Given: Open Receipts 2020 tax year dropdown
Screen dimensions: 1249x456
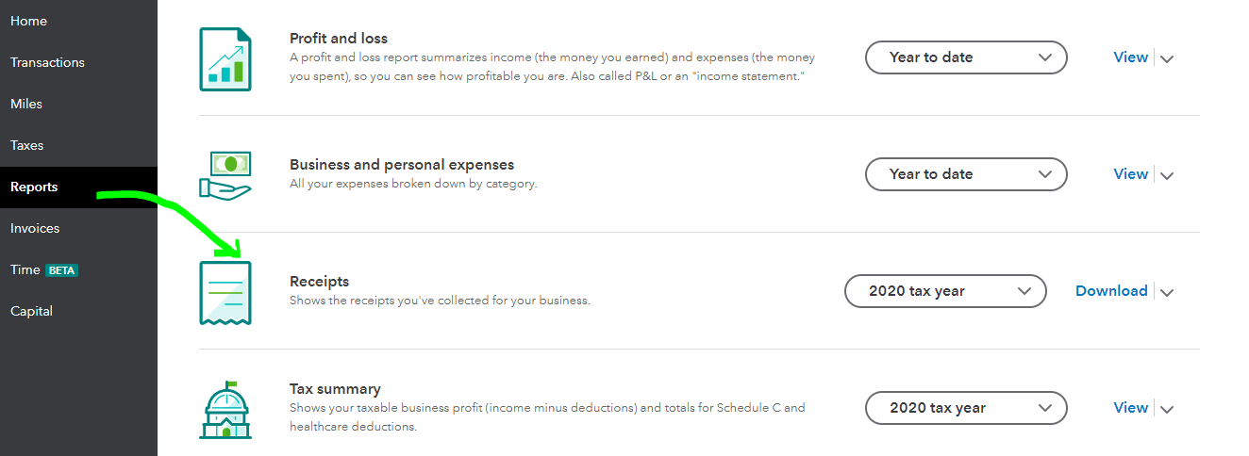Looking at the screenshot, I should [945, 291].
